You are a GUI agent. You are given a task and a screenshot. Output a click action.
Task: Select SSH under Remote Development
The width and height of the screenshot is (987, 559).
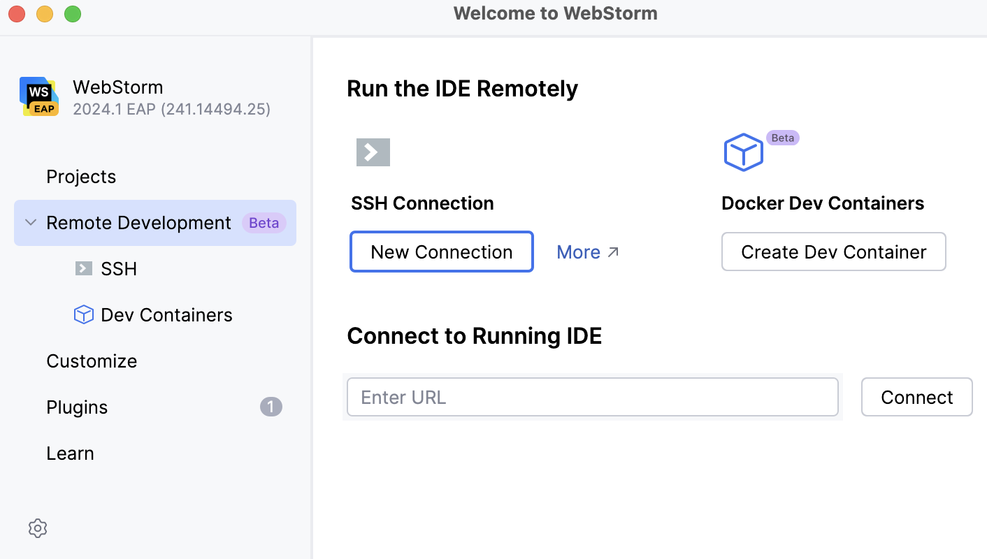[x=120, y=268]
